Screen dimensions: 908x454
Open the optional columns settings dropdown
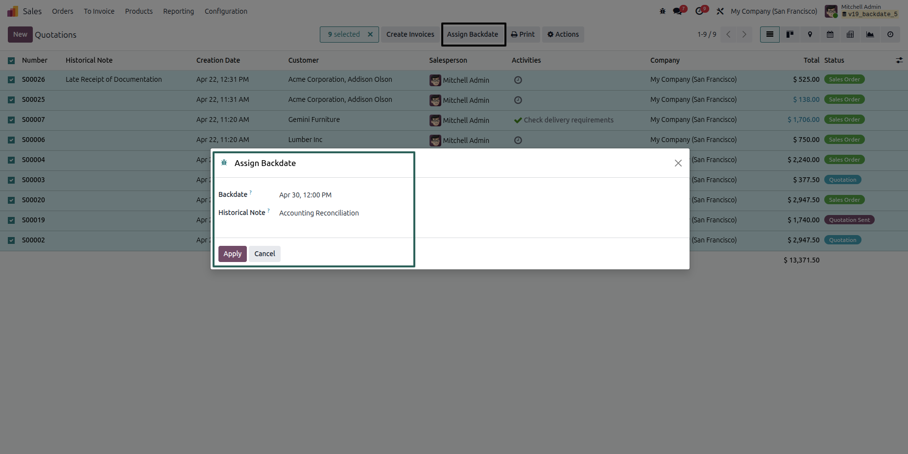[899, 60]
